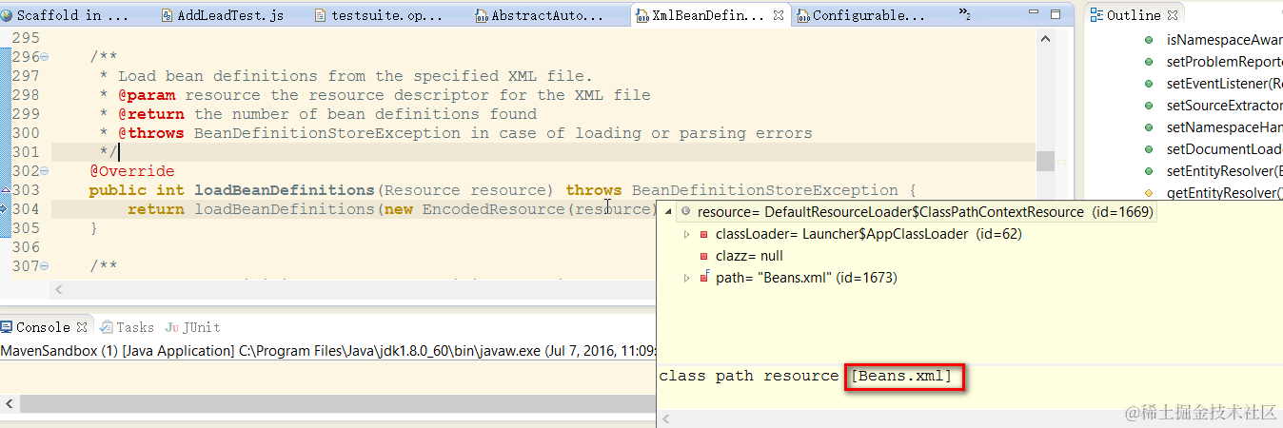Select setDocumentLoader method in Outline

[x=1224, y=149]
